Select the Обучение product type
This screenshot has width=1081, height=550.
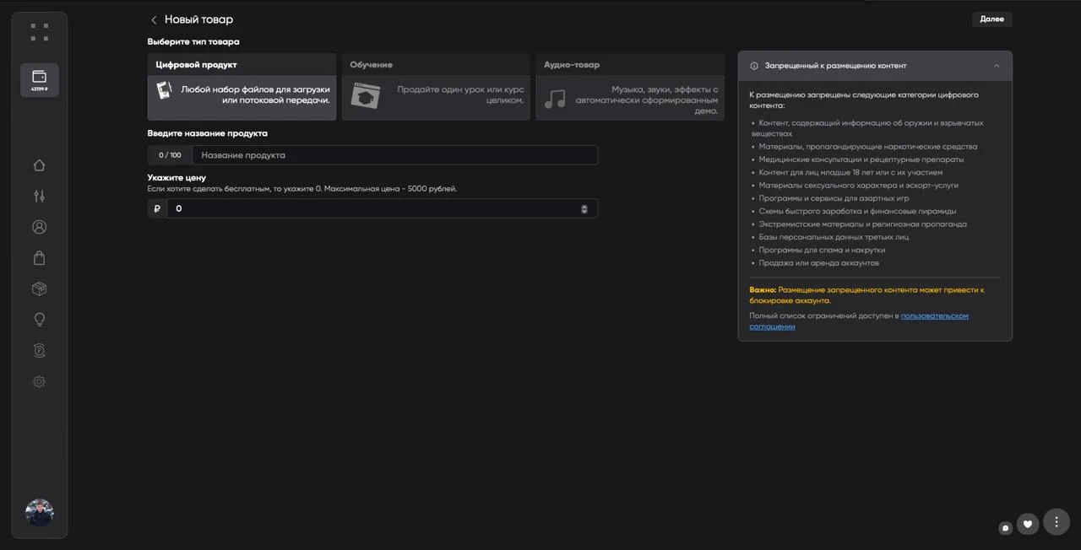coord(436,87)
